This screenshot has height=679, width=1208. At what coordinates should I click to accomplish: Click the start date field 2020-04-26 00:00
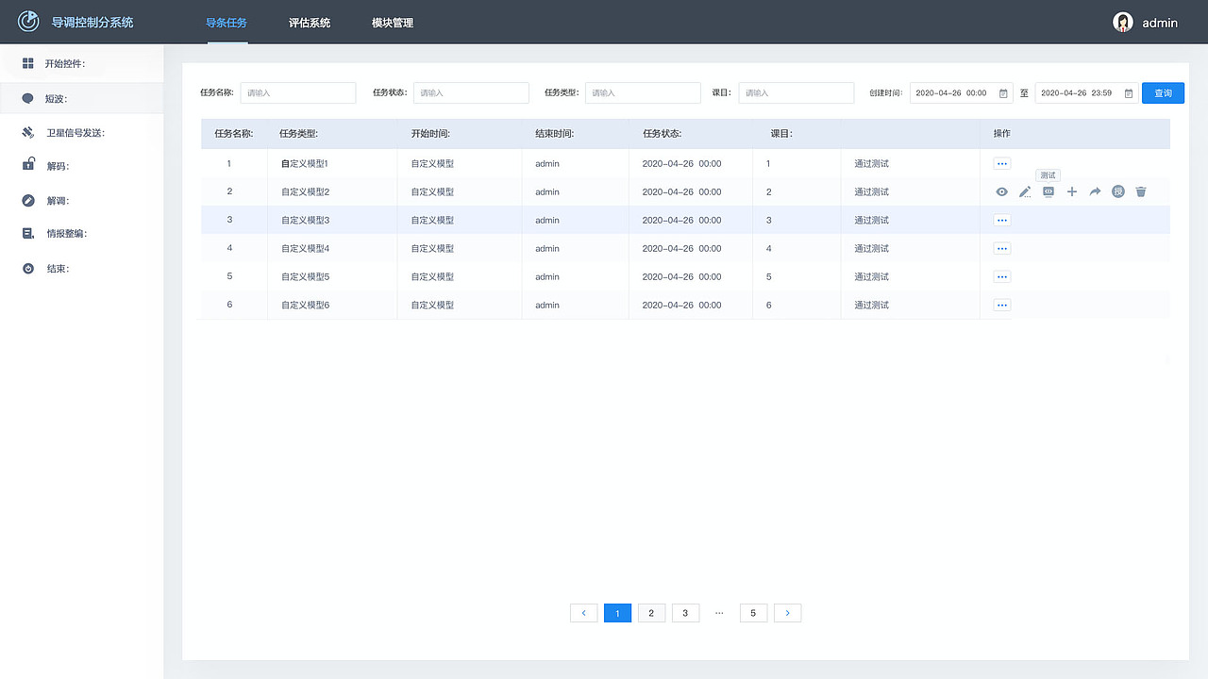click(961, 93)
